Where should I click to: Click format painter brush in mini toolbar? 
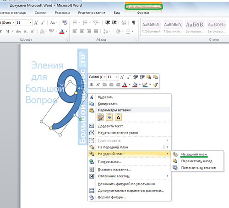[155, 85]
